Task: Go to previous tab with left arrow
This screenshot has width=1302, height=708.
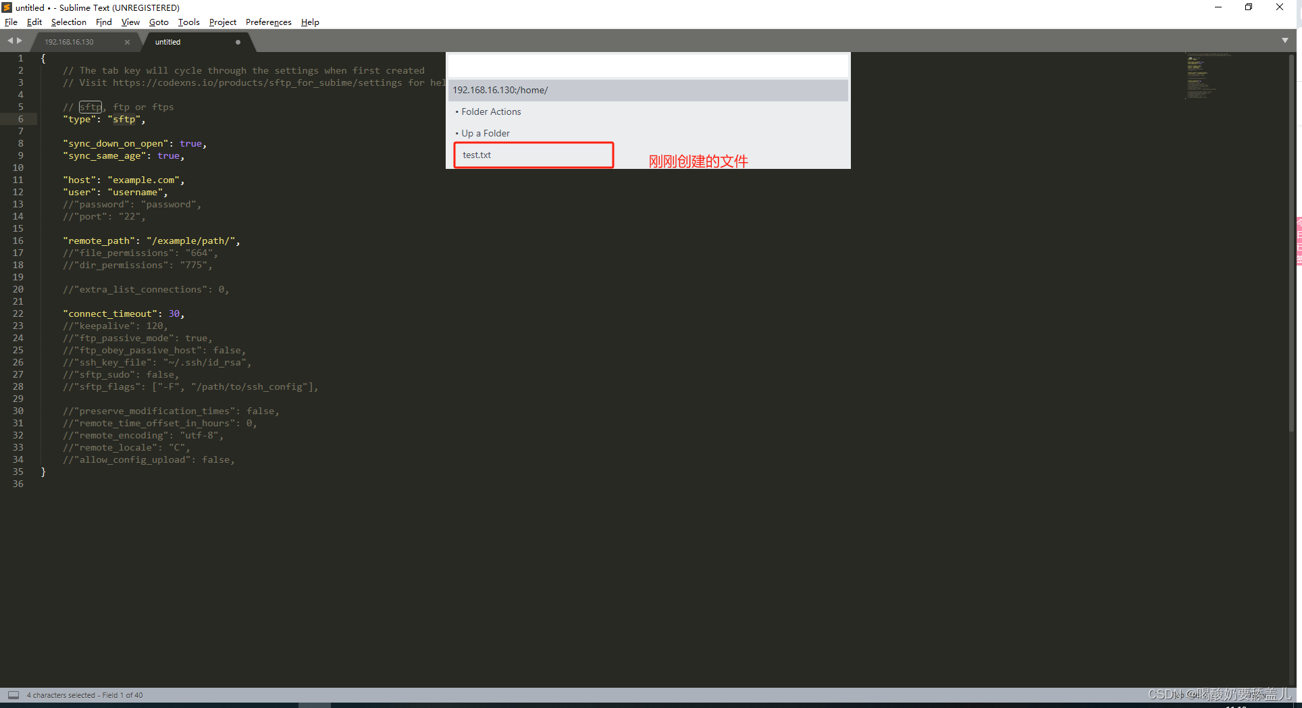Action: click(10, 41)
